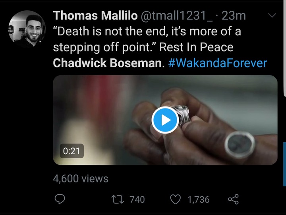Click the 740 retweet count
This screenshot has width=286, height=215.
[x=137, y=199]
